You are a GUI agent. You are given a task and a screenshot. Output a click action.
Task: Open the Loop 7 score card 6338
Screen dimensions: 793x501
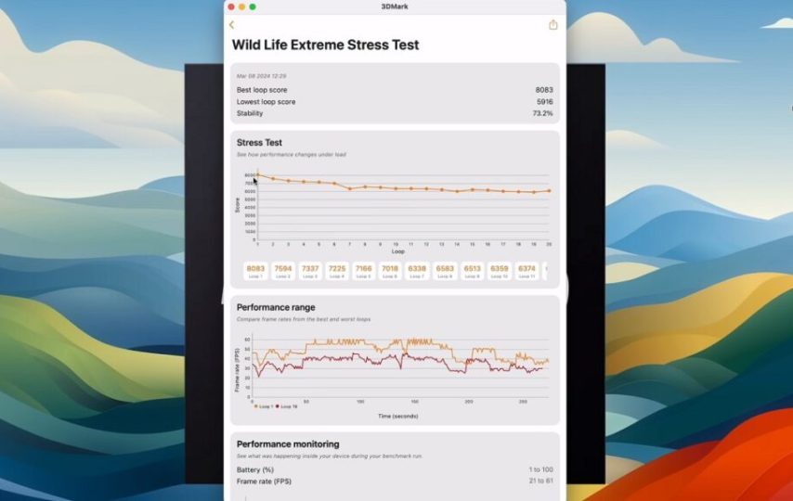(x=418, y=270)
